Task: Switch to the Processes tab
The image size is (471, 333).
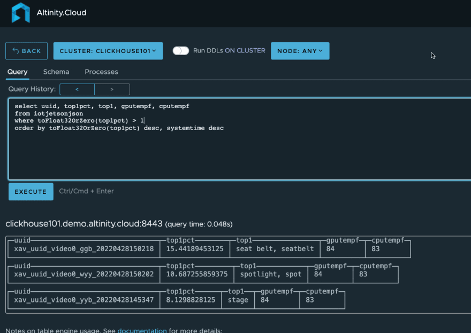Action: (x=101, y=72)
